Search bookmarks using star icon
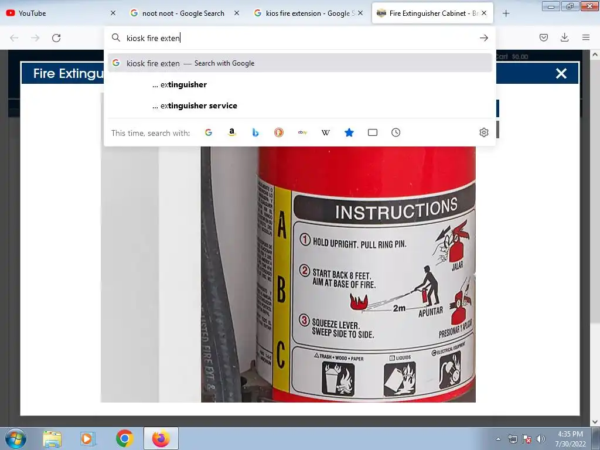 point(349,132)
